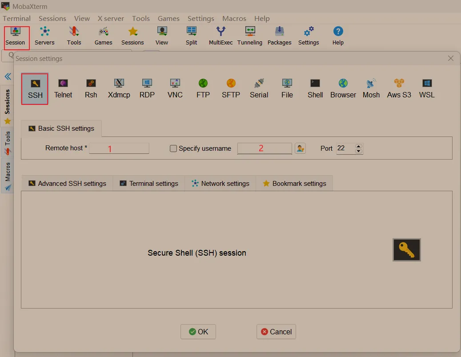This screenshot has height=357, width=461.
Task: Switch to Bookmark settings tab
Action: pyautogui.click(x=294, y=184)
